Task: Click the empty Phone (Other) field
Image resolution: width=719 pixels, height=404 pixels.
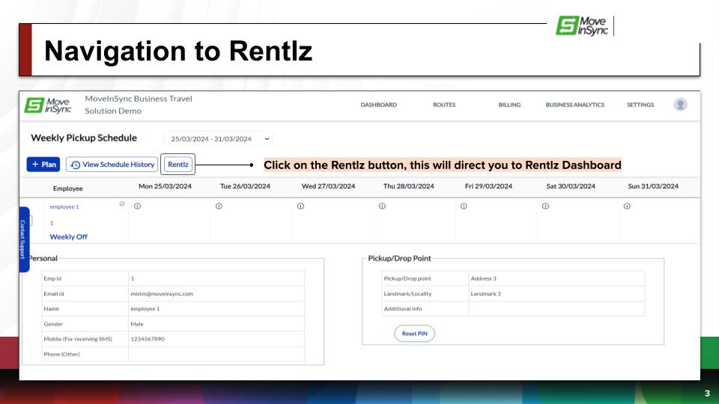Action: pyautogui.click(x=216, y=354)
